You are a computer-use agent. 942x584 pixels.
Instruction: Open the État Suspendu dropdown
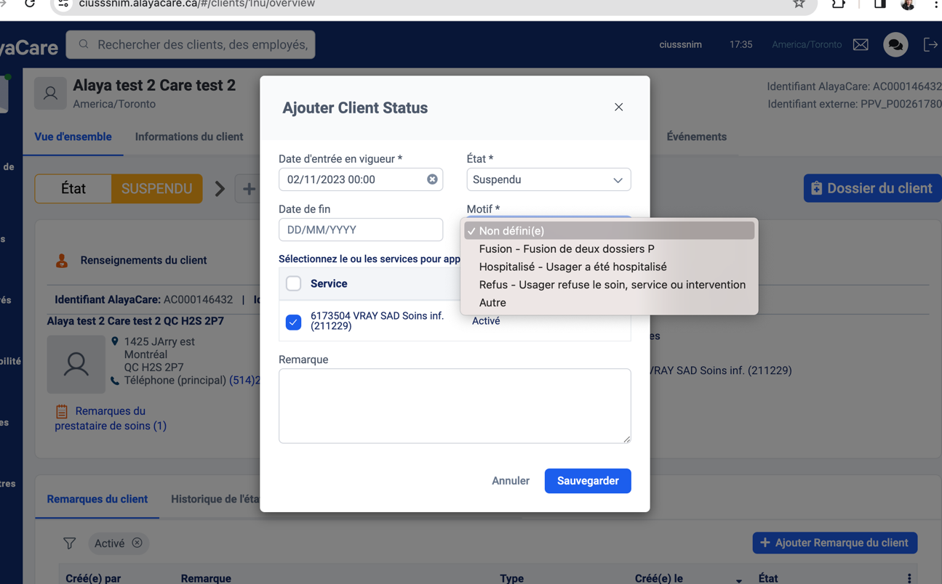[x=548, y=179]
